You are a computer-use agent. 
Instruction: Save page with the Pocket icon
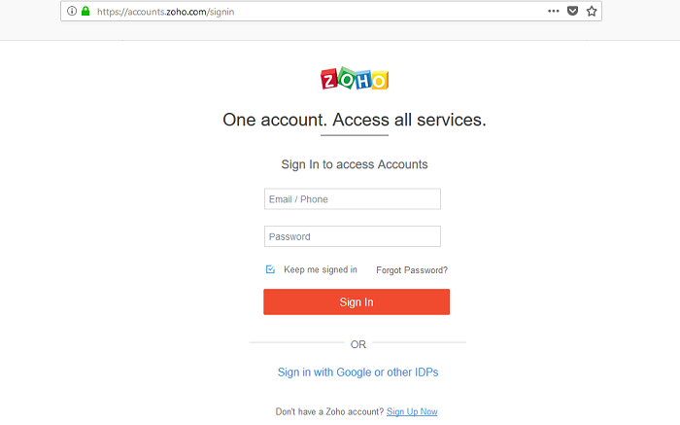point(572,12)
